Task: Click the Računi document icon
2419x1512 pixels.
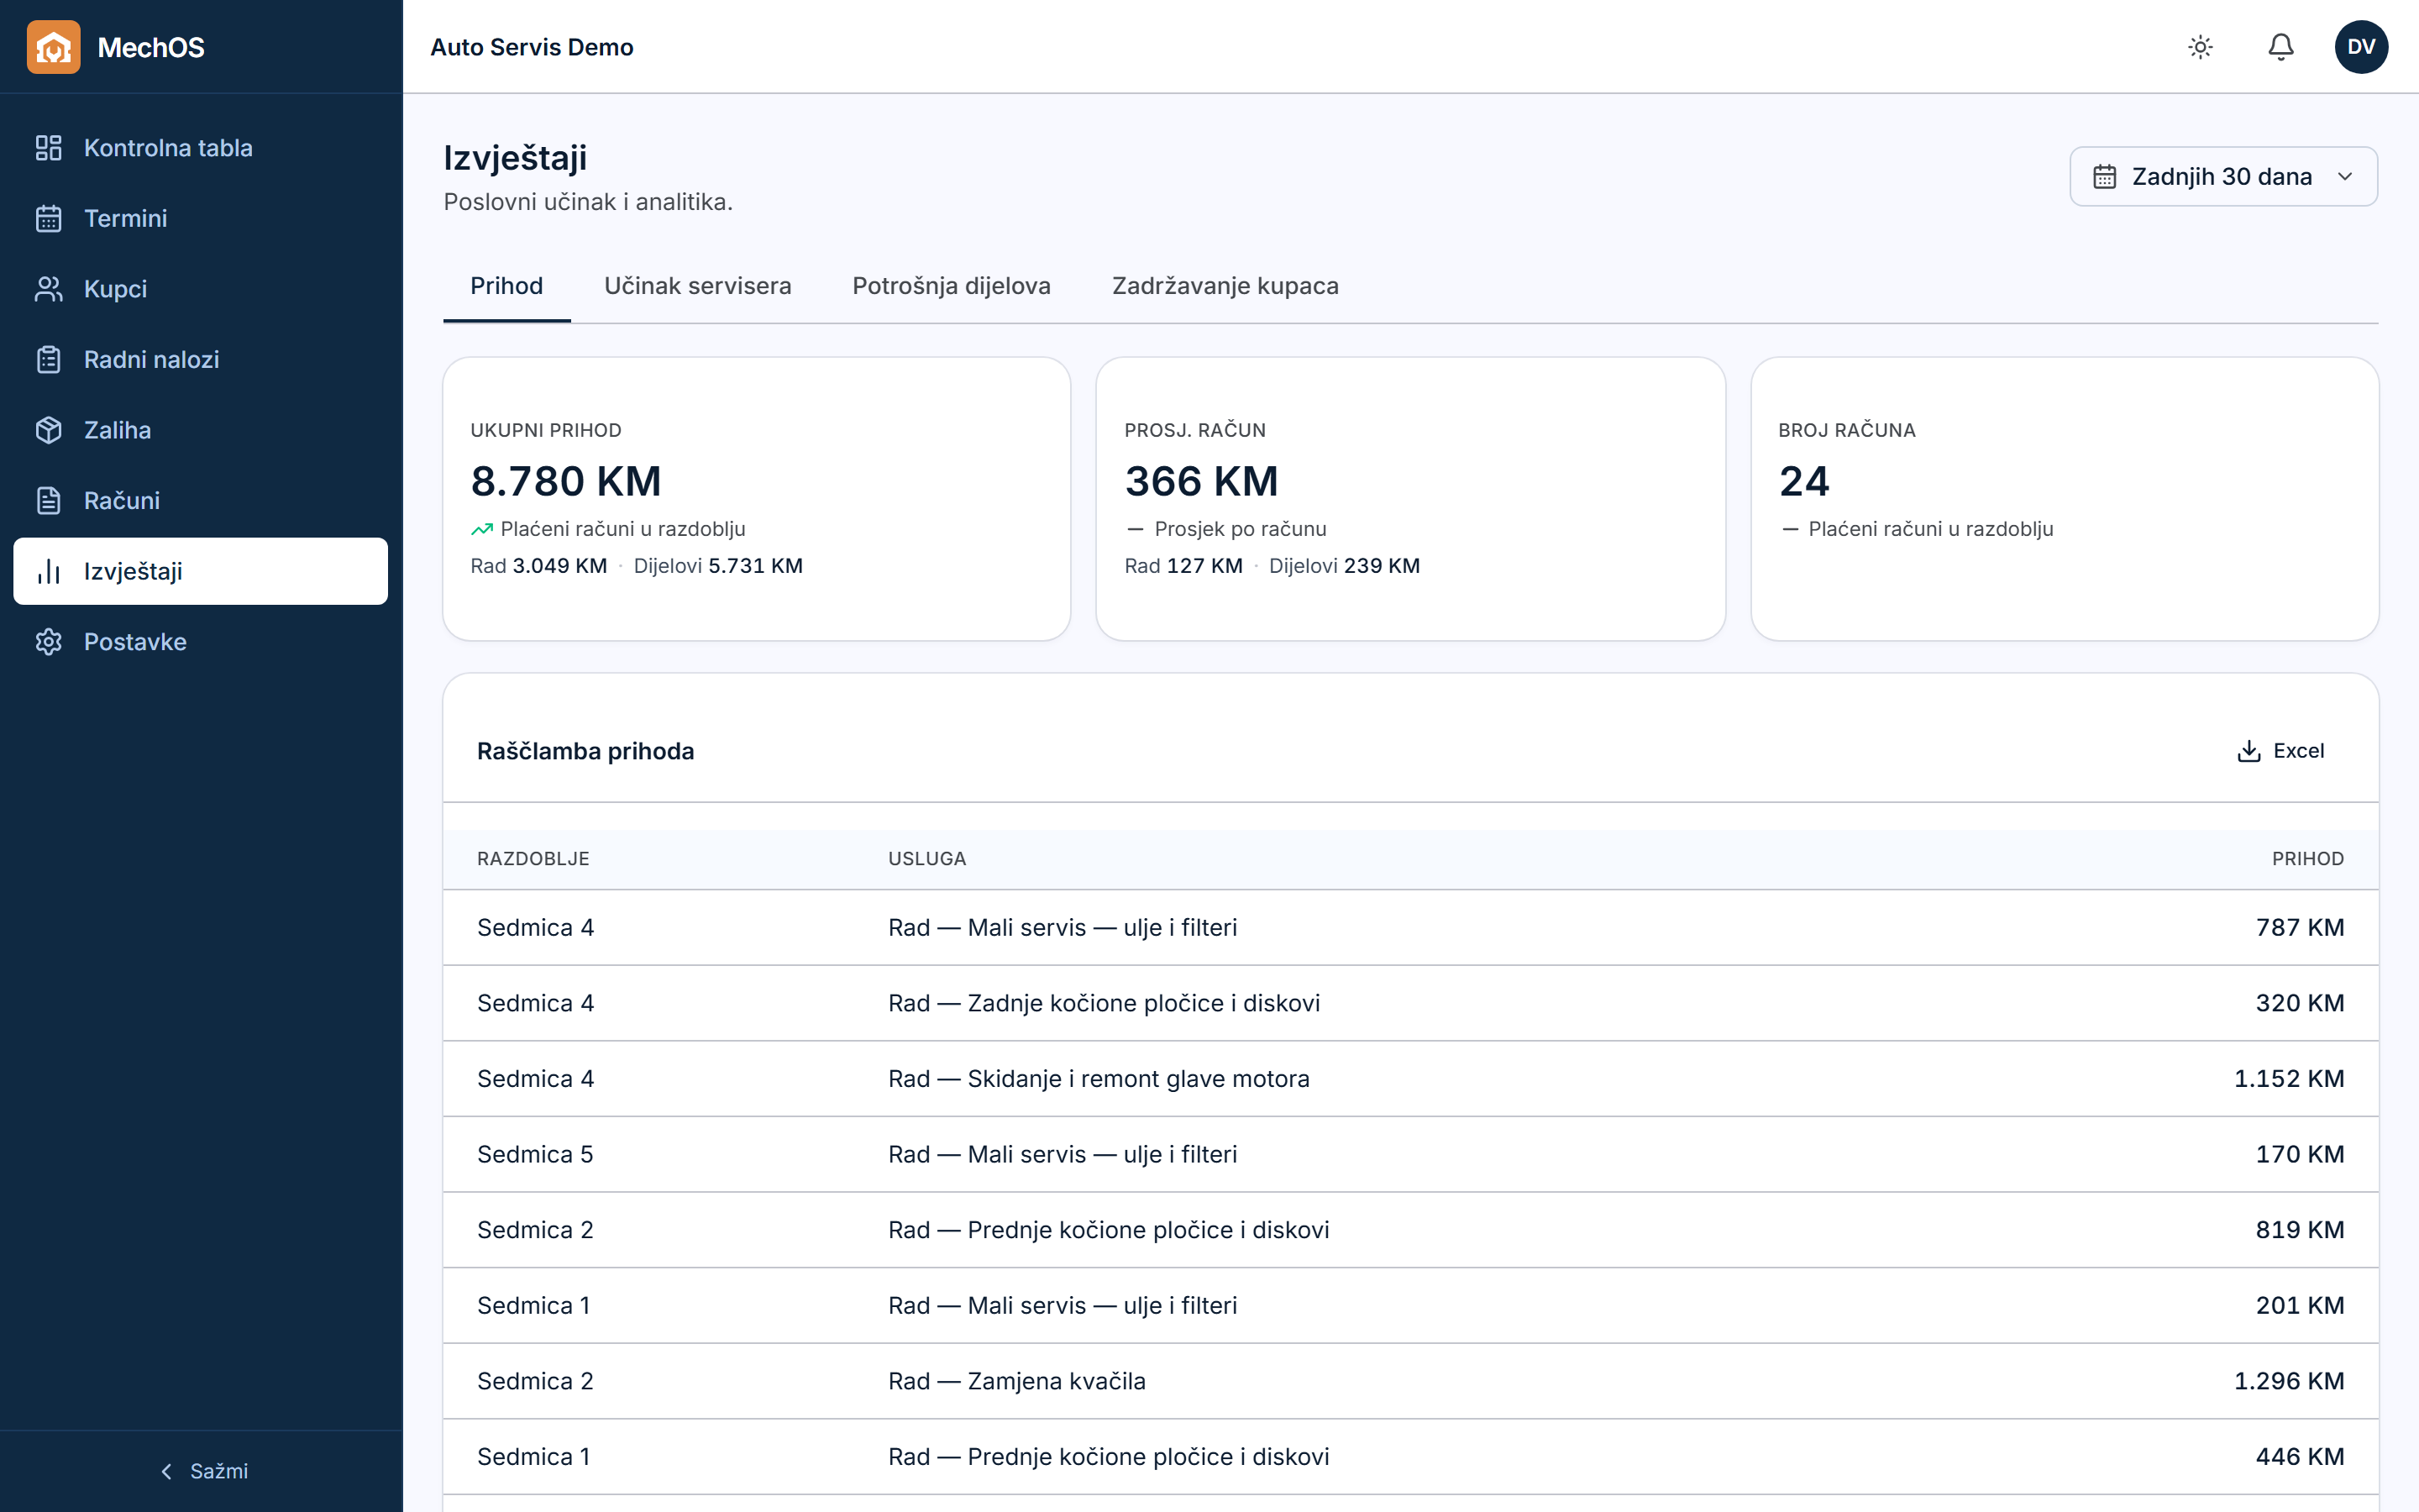Action: (x=48, y=500)
